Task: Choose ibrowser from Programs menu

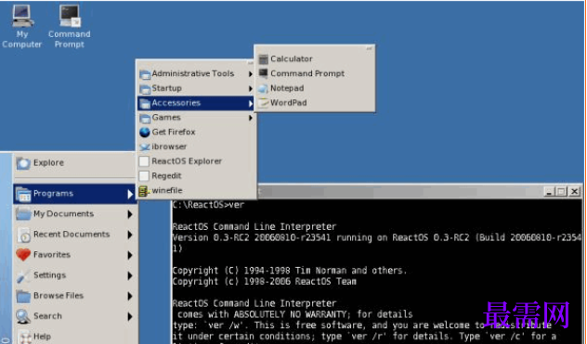Action: click(x=196, y=147)
